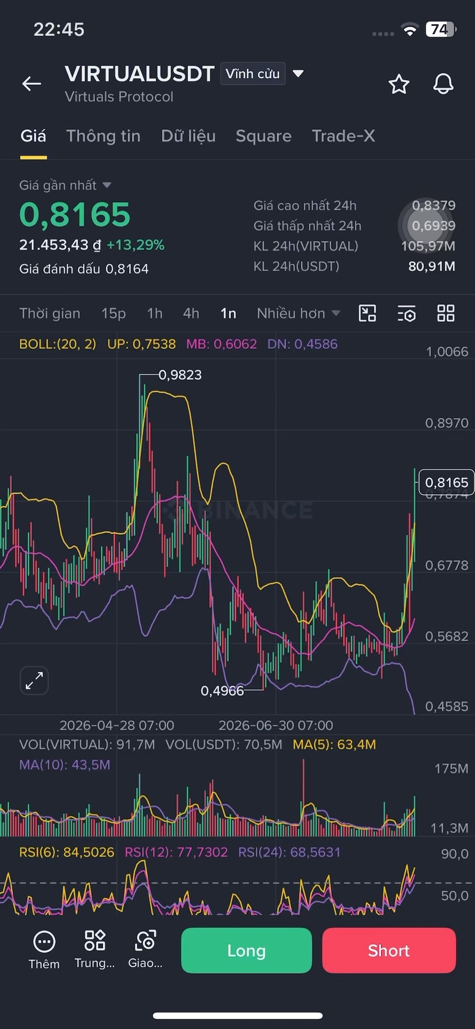This screenshot has height=1029, width=475.
Task: Tap the 24h high value 0,8379
Action: coord(434,205)
